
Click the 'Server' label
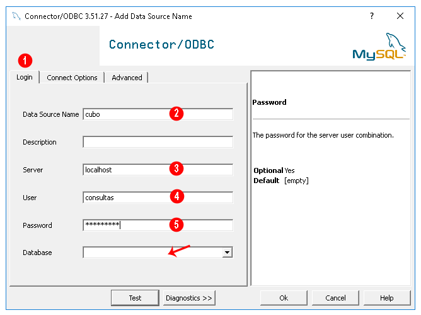pos(33,170)
